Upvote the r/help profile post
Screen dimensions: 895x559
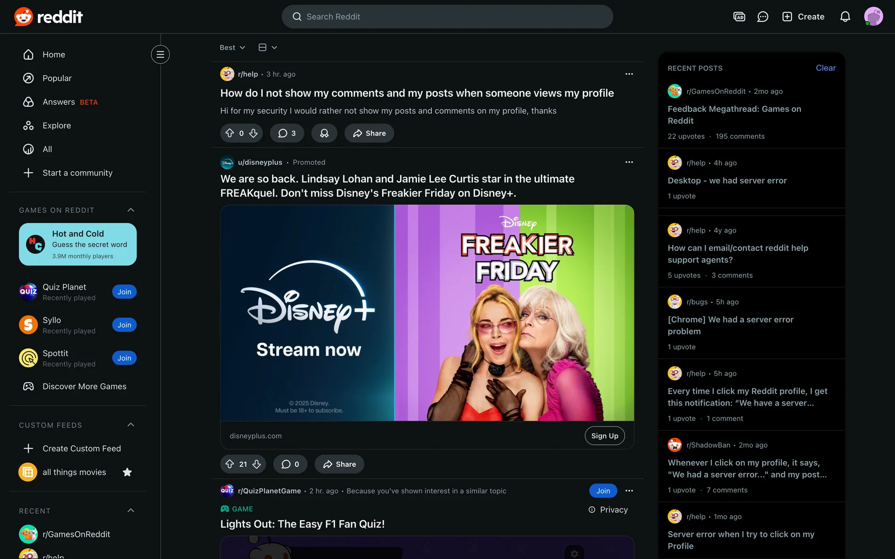[230, 133]
